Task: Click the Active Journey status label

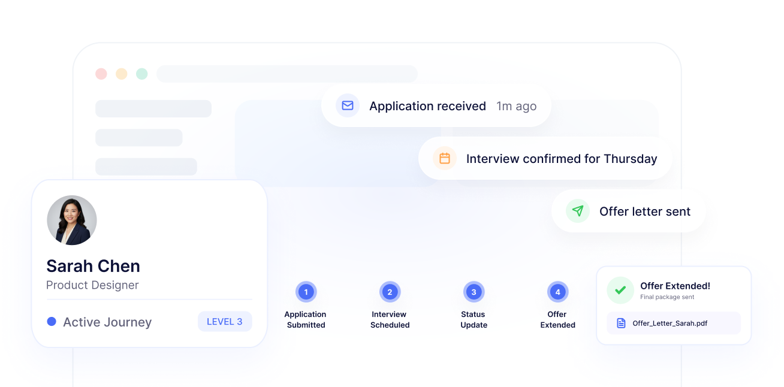Action: pyautogui.click(x=107, y=322)
